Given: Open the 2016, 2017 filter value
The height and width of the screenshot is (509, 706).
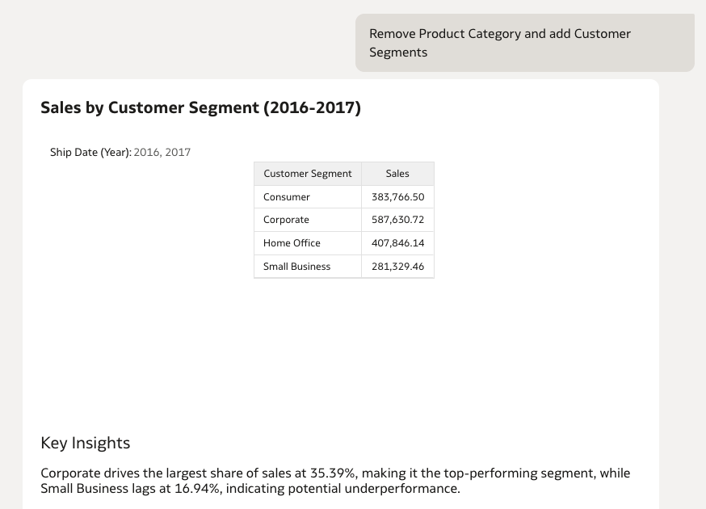Looking at the screenshot, I should 162,152.
